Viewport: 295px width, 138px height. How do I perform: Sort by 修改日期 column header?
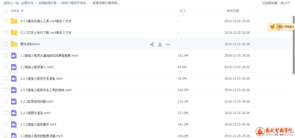pyautogui.click(x=233, y=11)
